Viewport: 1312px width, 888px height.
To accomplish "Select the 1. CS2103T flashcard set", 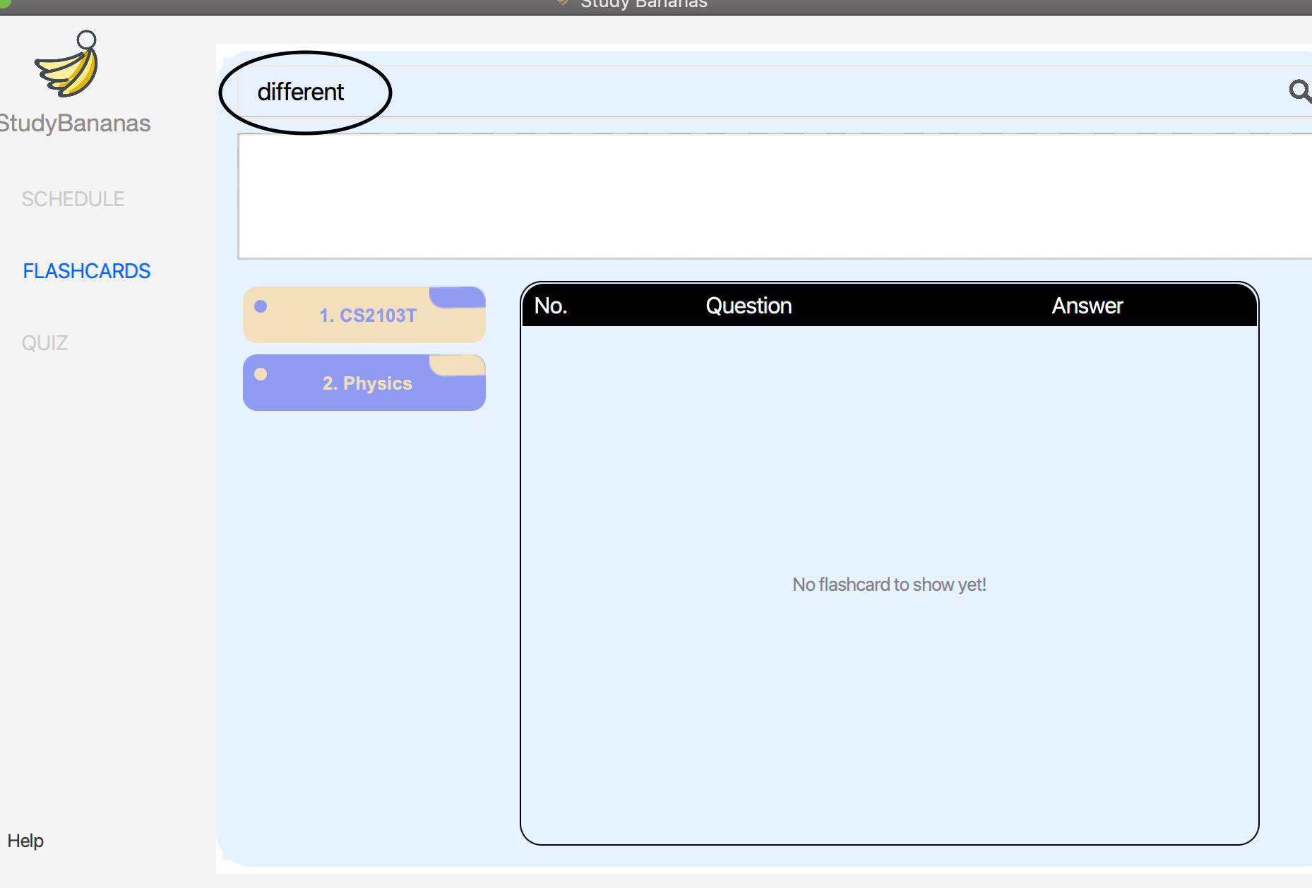I will [x=364, y=315].
